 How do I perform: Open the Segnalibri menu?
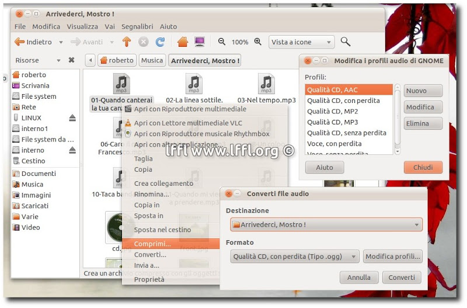tap(137, 26)
